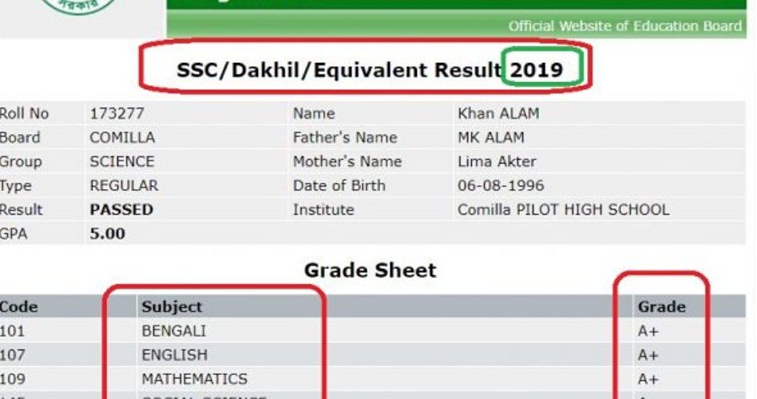Click the A+ grade for ENGLISH
Image resolution: width=757 pixels, height=399 pixels.
[648, 355]
